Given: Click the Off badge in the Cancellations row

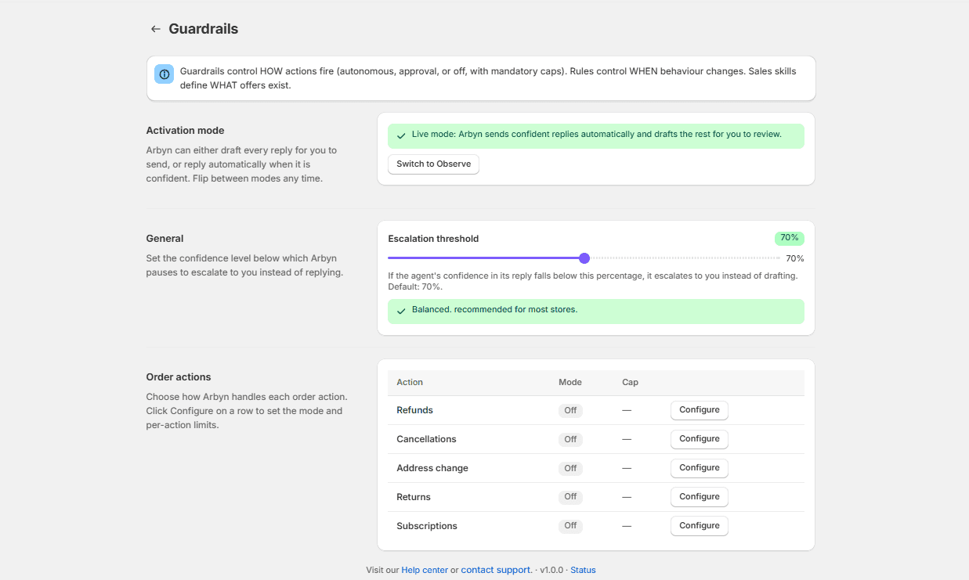Looking at the screenshot, I should point(570,439).
